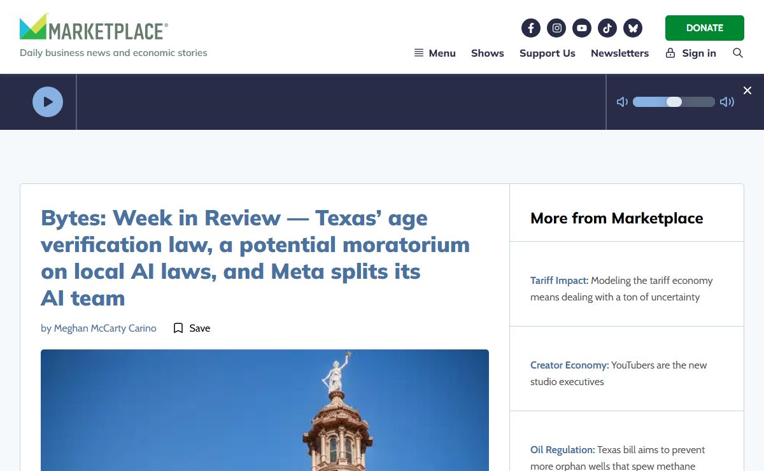The width and height of the screenshot is (764, 471).
Task: Click 'Daily business news and economic stories' tagline
Action: pyautogui.click(x=113, y=53)
